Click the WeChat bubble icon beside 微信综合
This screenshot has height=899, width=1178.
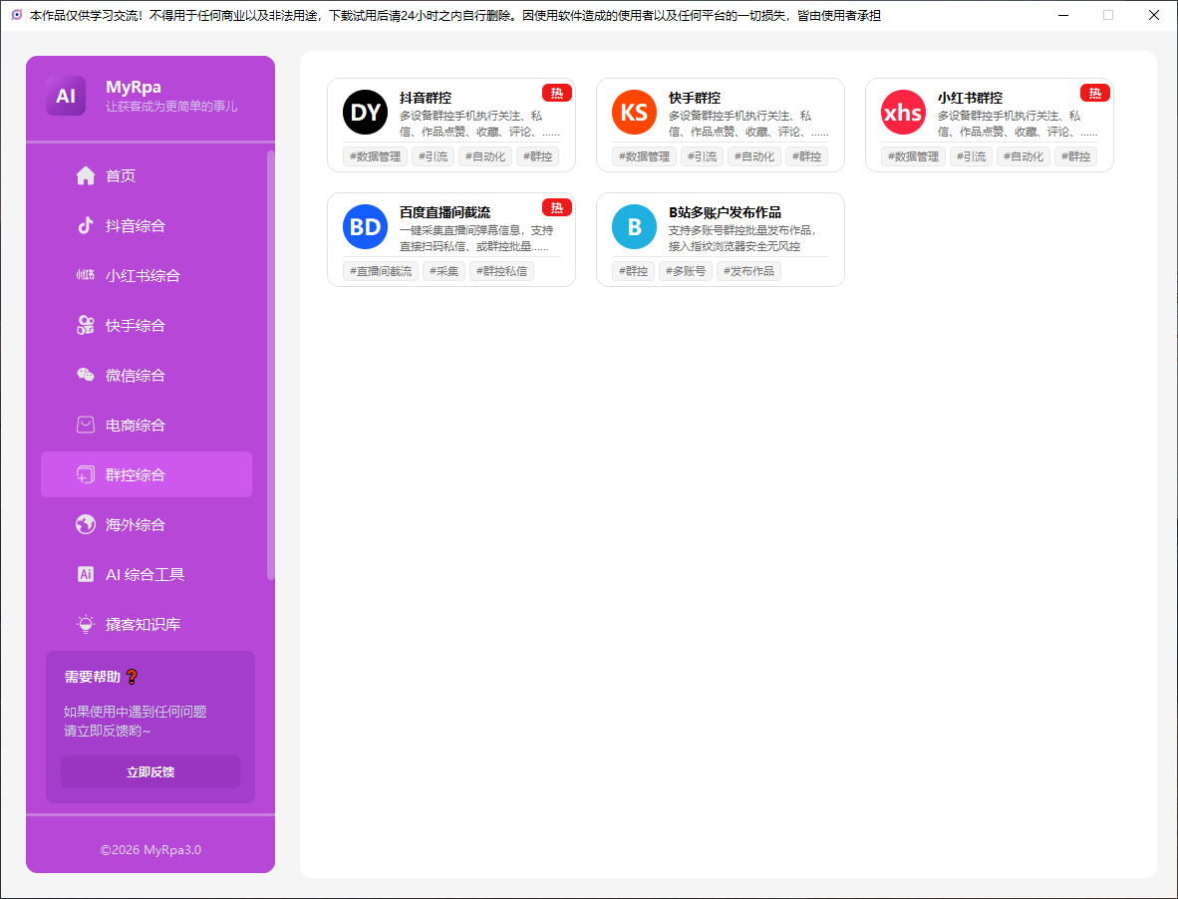point(86,375)
